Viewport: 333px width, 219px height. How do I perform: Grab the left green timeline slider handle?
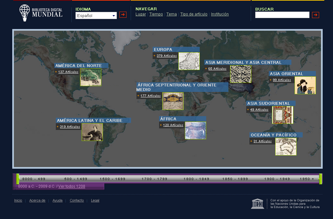click(18, 179)
